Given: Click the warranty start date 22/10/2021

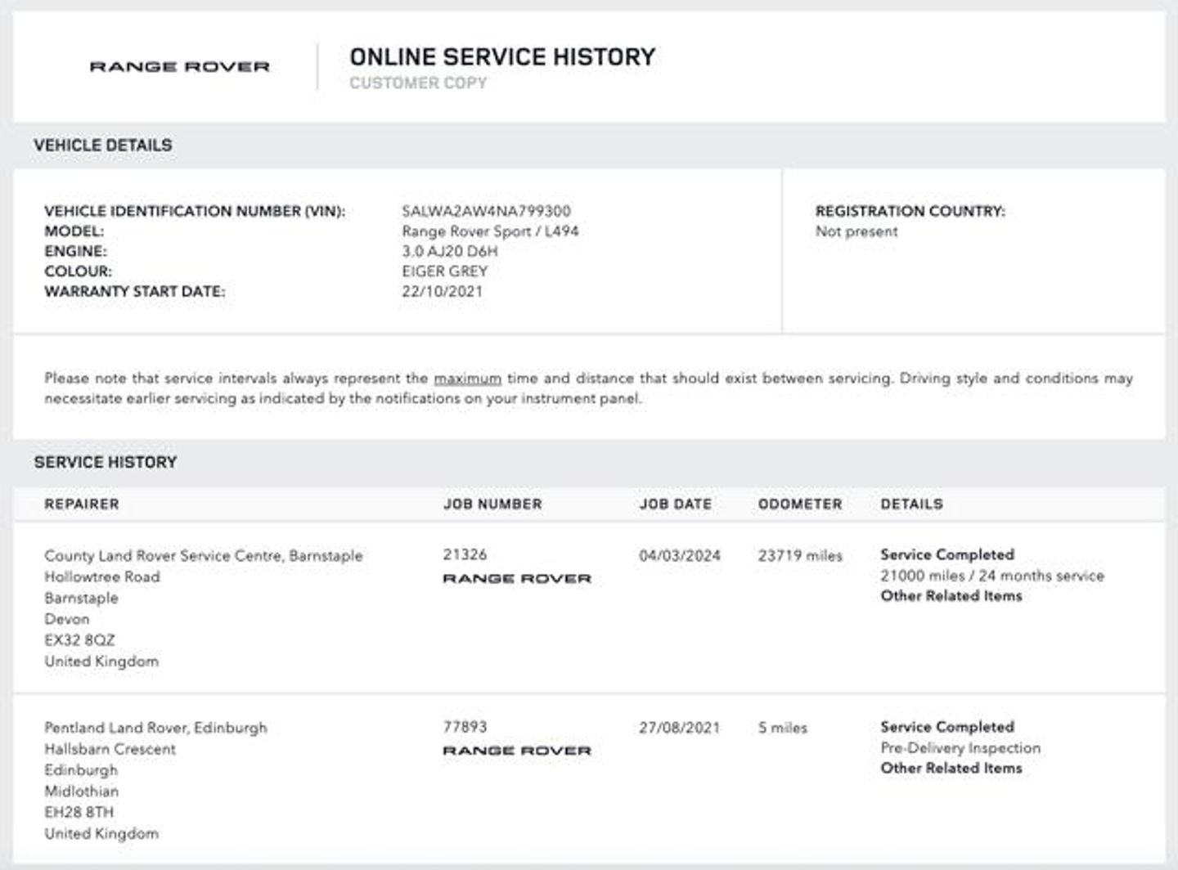Looking at the screenshot, I should [x=442, y=292].
